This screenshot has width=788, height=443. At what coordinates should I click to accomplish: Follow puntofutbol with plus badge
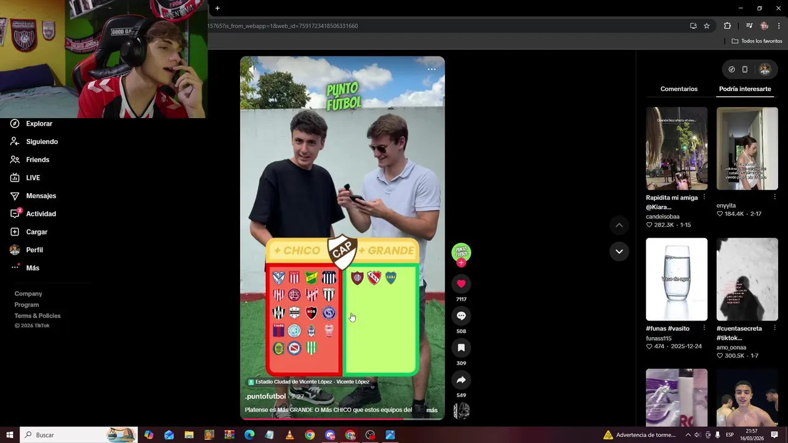click(461, 263)
